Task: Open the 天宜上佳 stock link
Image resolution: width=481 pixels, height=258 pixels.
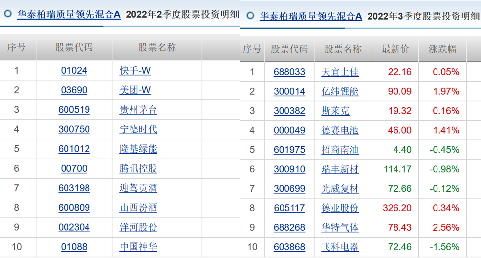Action: [x=340, y=72]
